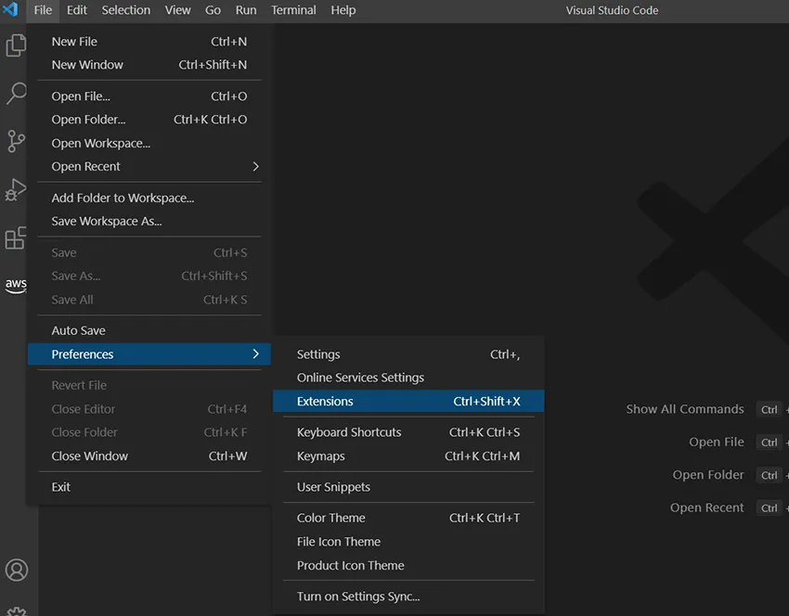
Task: Choose Save Workspace As...
Action: (149, 221)
